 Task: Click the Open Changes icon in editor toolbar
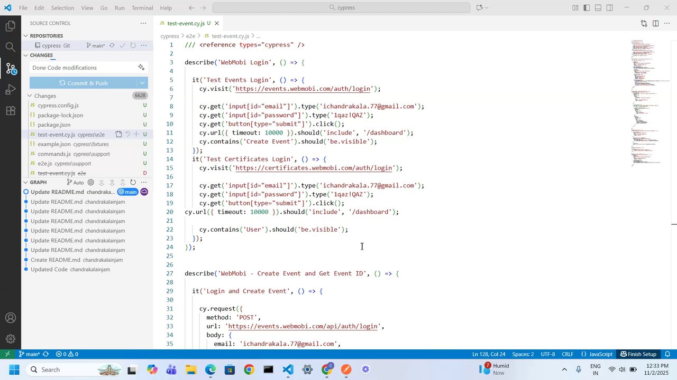644,23
